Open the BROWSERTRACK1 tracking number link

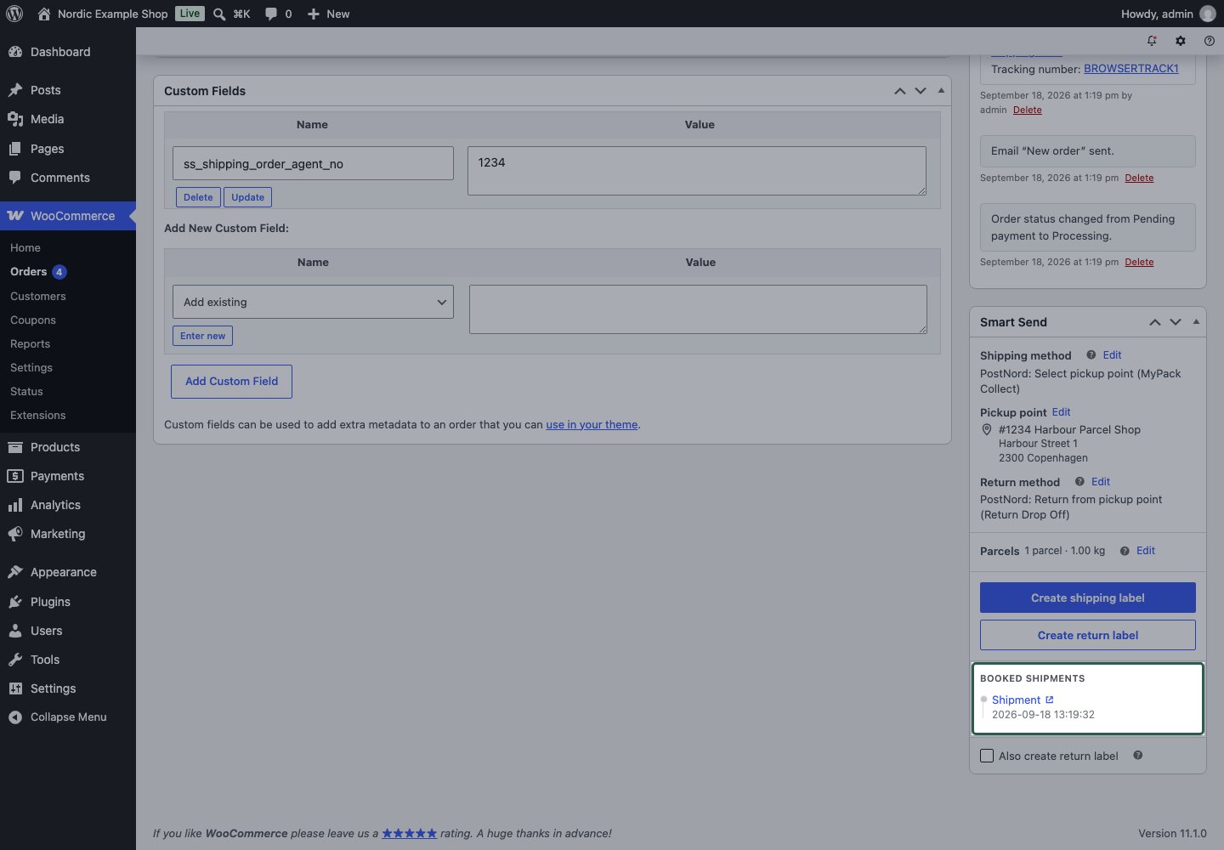coord(1131,69)
